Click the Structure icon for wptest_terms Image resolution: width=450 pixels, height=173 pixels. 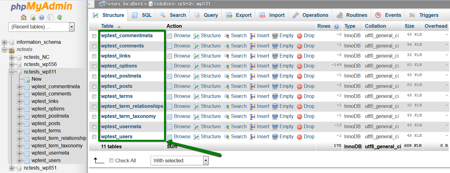(196, 96)
